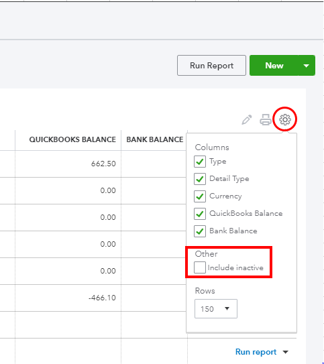Uncheck QuickBooks Balance column
Image resolution: width=324 pixels, height=364 pixels.
[x=200, y=214]
